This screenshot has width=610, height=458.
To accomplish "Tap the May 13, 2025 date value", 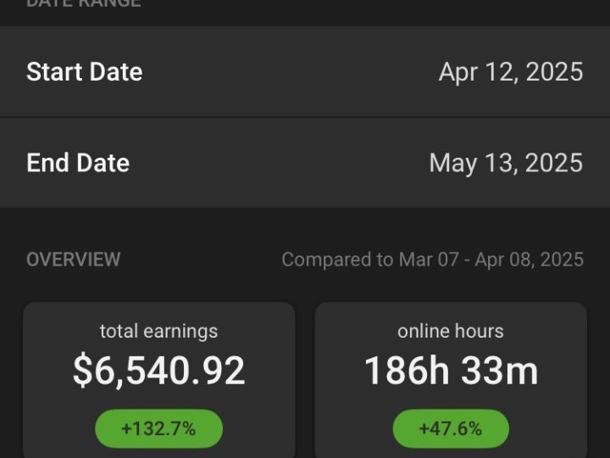I will 506,163.
